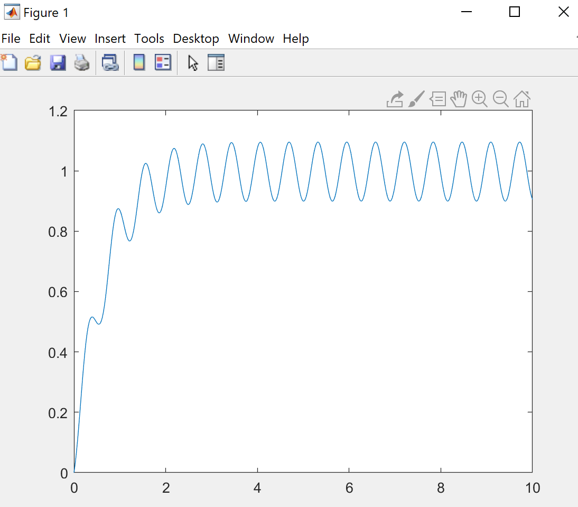This screenshot has height=507, width=578.
Task: Open the Desktop menu
Action: (195, 39)
